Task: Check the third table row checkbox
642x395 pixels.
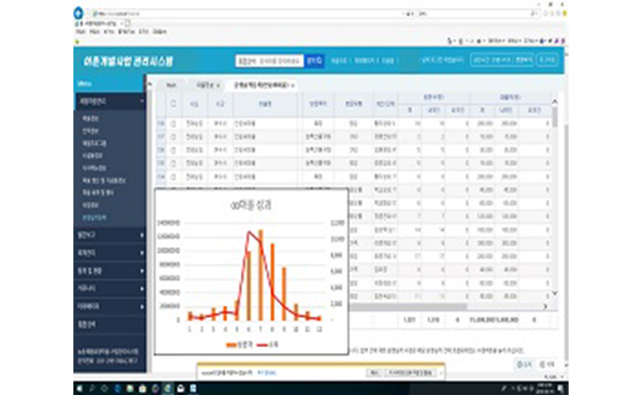Action: (173, 150)
